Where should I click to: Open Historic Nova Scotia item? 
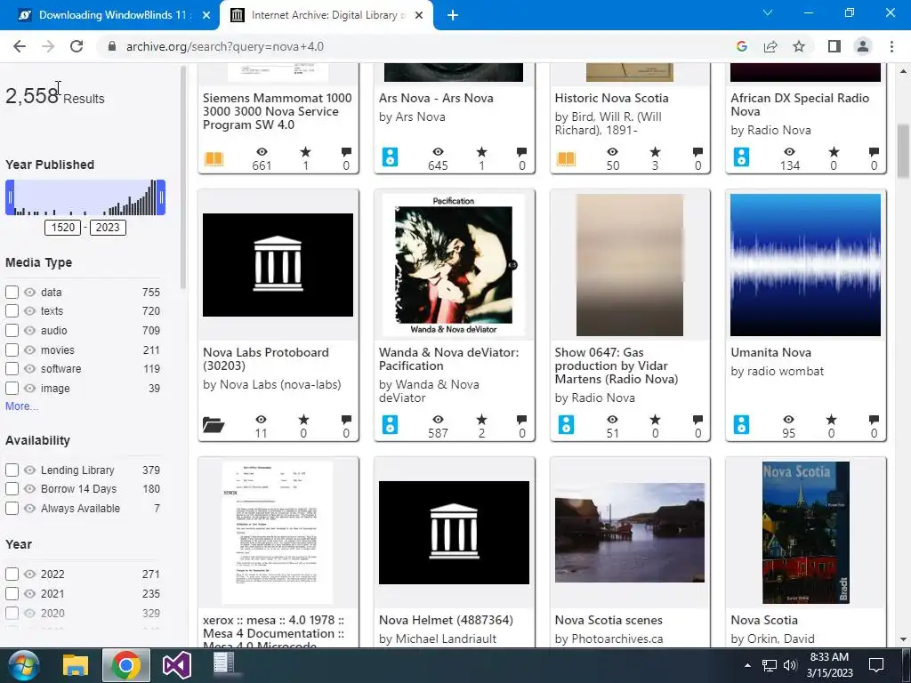pos(612,98)
